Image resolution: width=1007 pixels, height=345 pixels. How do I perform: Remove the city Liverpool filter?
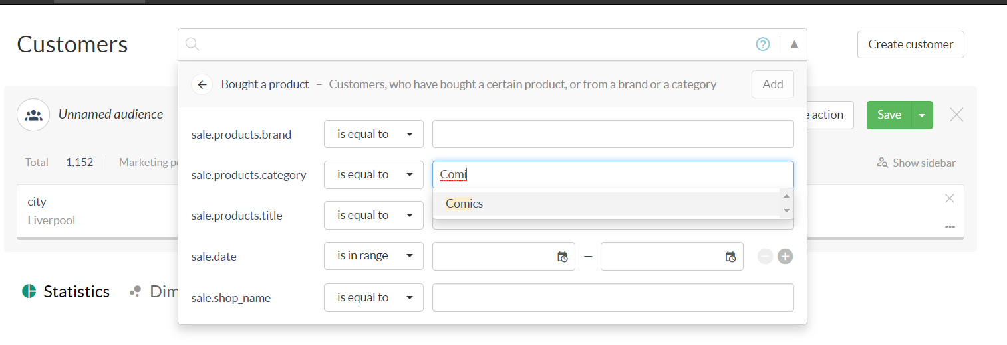click(950, 198)
